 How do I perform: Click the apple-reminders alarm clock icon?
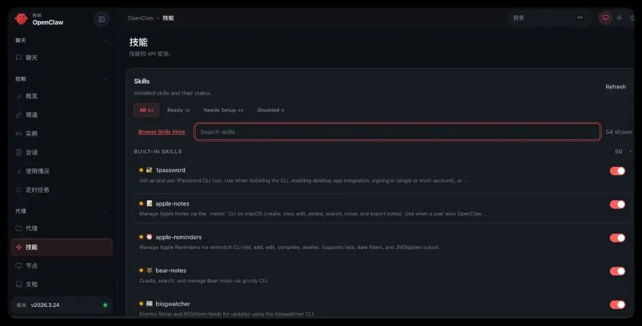[x=149, y=238]
